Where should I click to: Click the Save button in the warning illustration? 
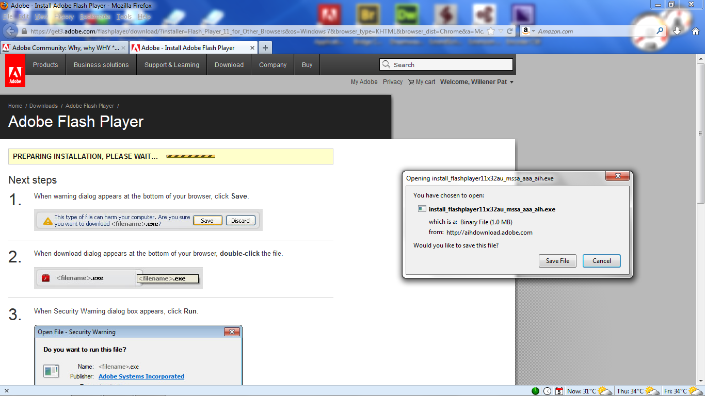tap(207, 221)
